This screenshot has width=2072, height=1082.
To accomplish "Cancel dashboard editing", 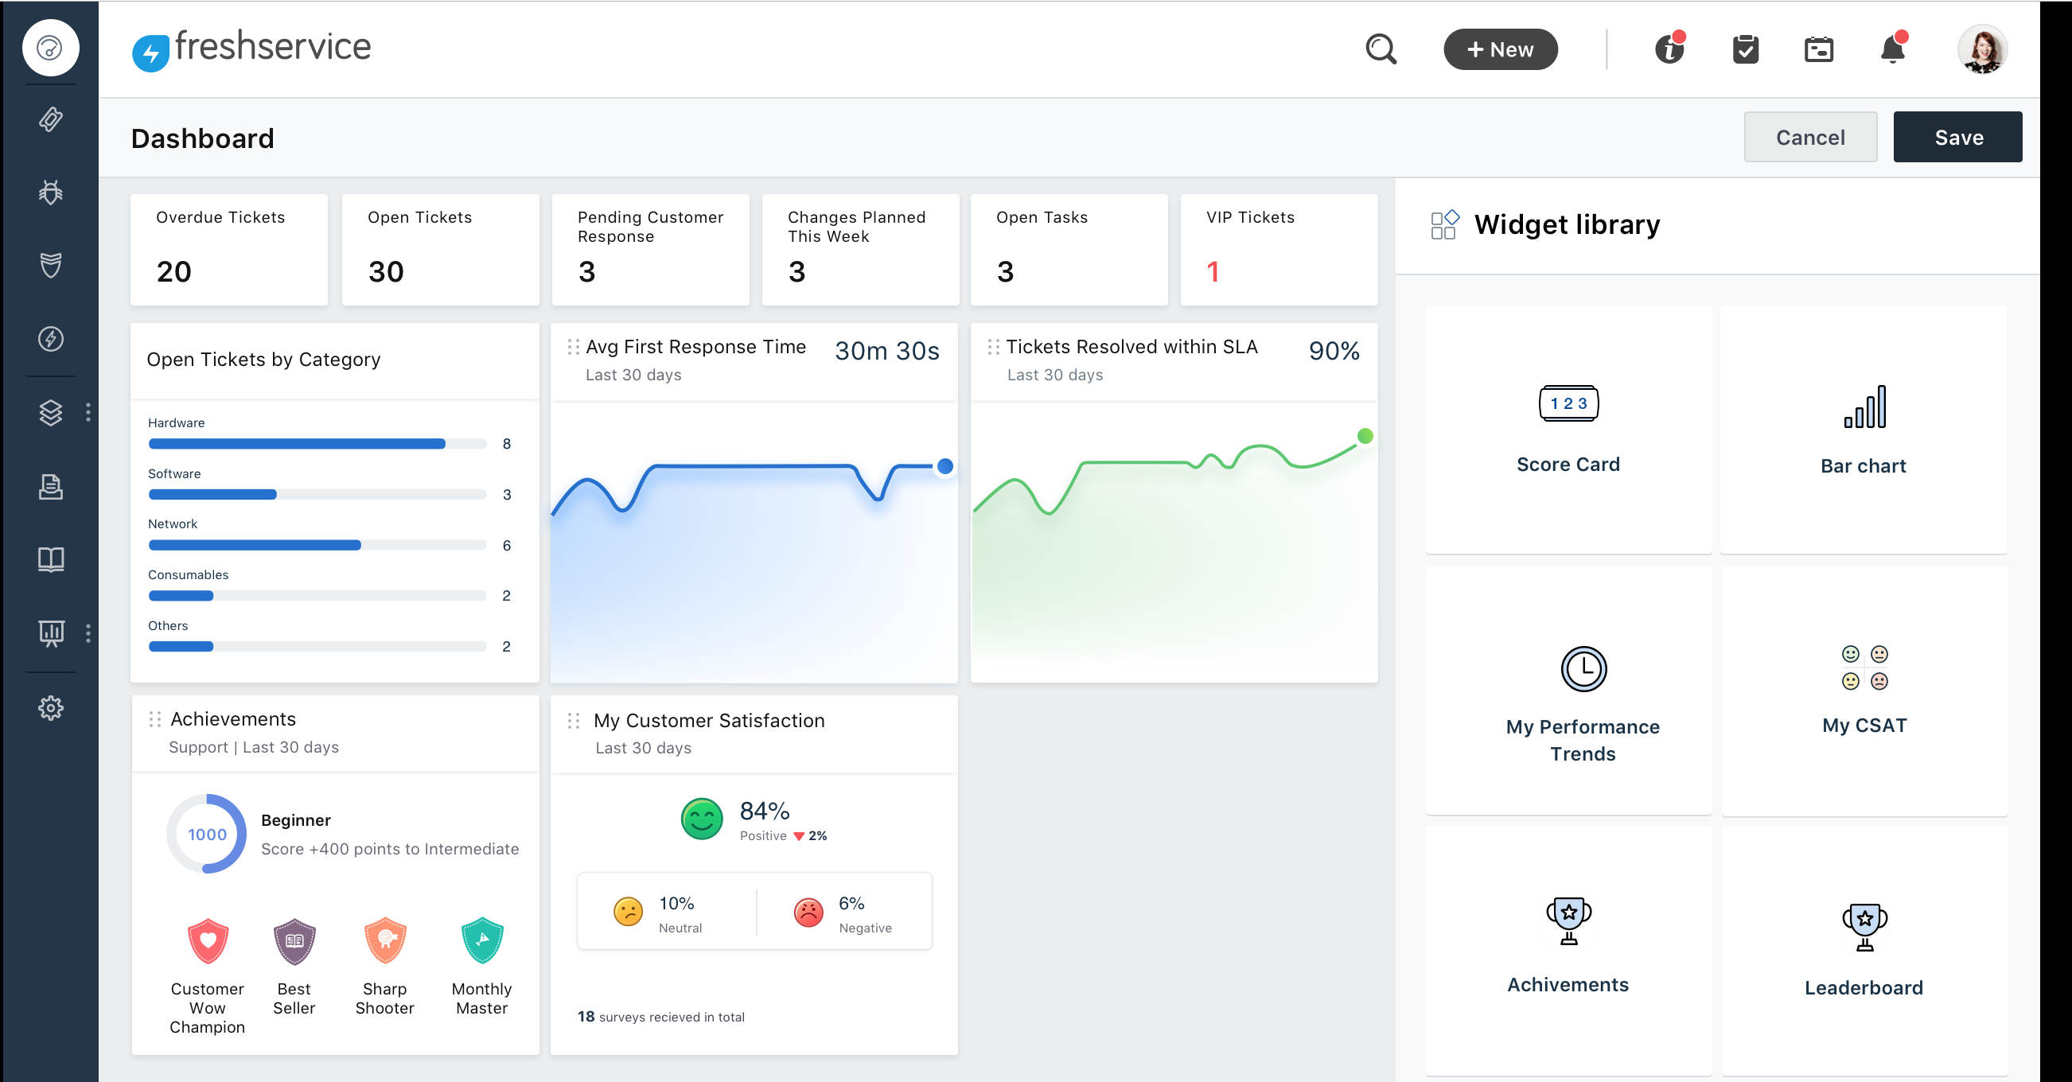I will [1809, 138].
